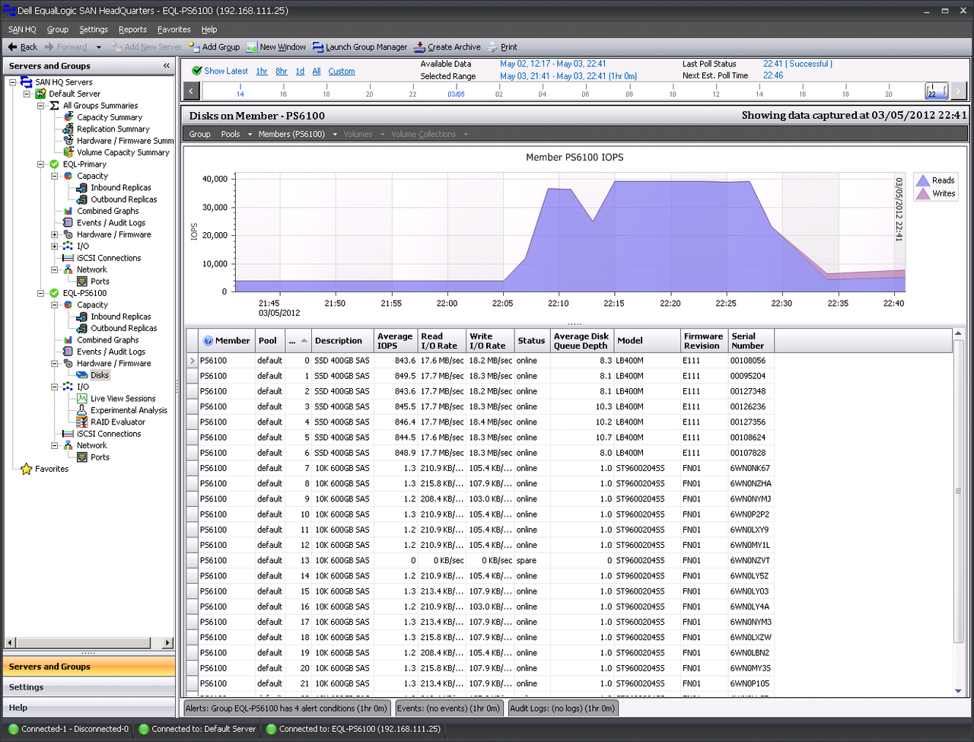The width and height of the screenshot is (974, 742).
Task: Click the Favorites star icon
Action: pyautogui.click(x=26, y=469)
